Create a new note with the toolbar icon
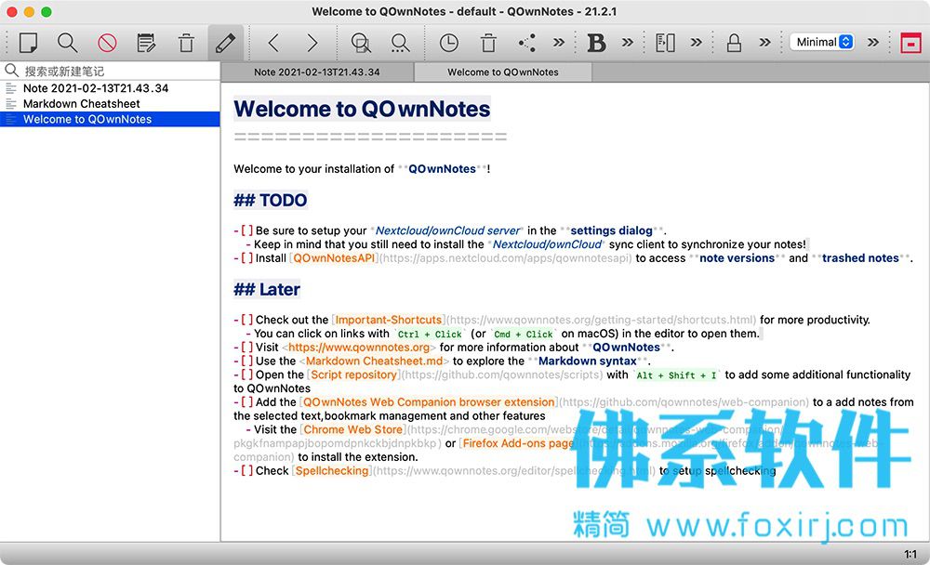The height and width of the screenshot is (565, 930). tap(28, 43)
